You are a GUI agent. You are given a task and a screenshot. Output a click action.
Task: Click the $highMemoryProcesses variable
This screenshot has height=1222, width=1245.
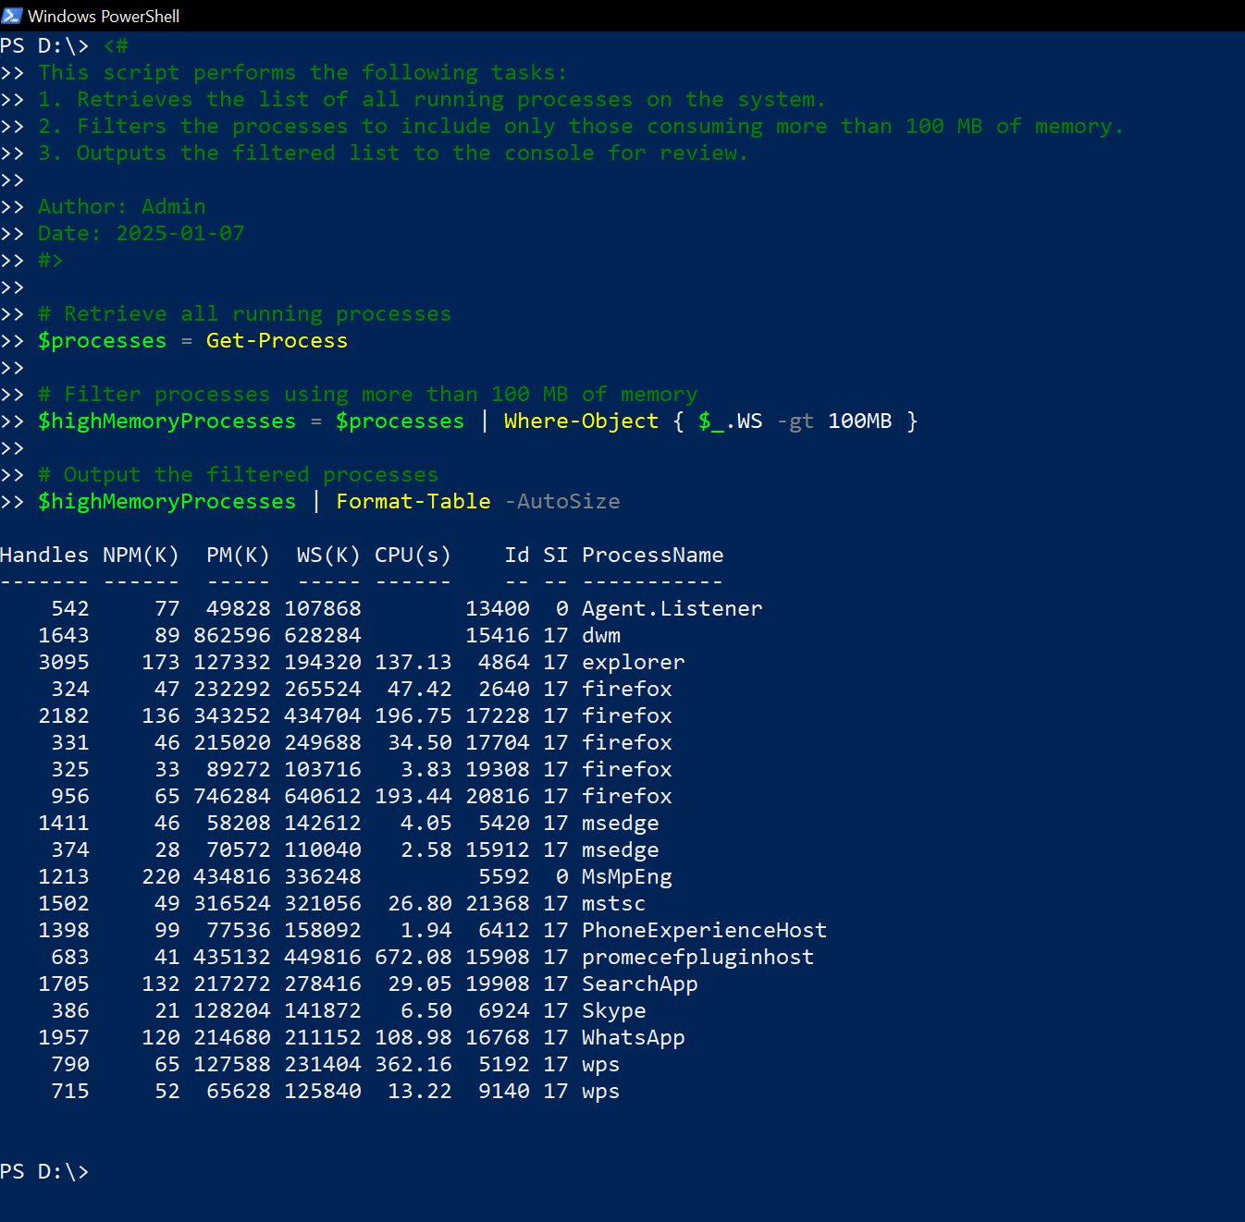tap(166, 500)
